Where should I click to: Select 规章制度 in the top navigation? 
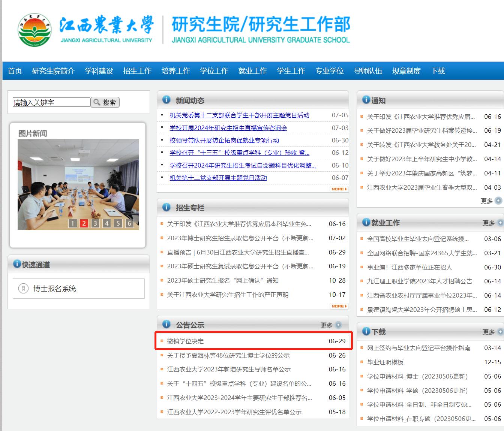pos(406,70)
